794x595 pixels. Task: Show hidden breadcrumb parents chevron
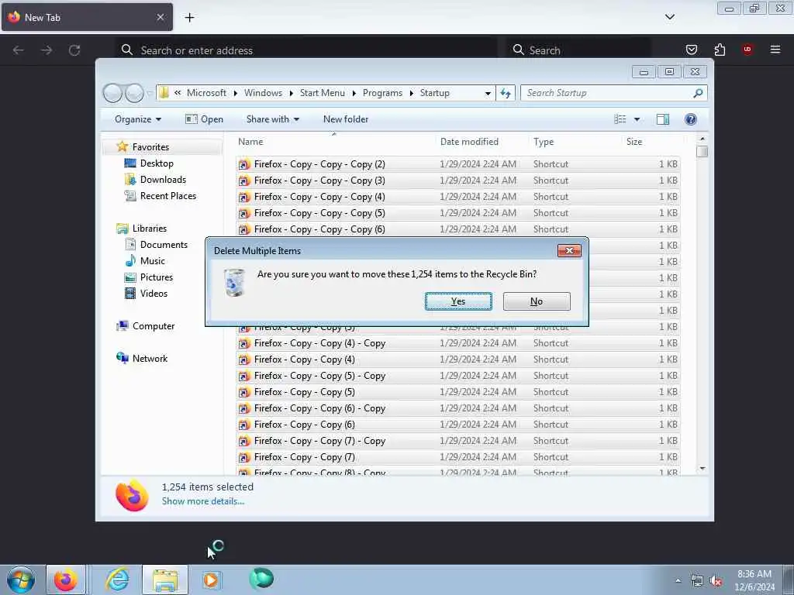pyautogui.click(x=178, y=93)
